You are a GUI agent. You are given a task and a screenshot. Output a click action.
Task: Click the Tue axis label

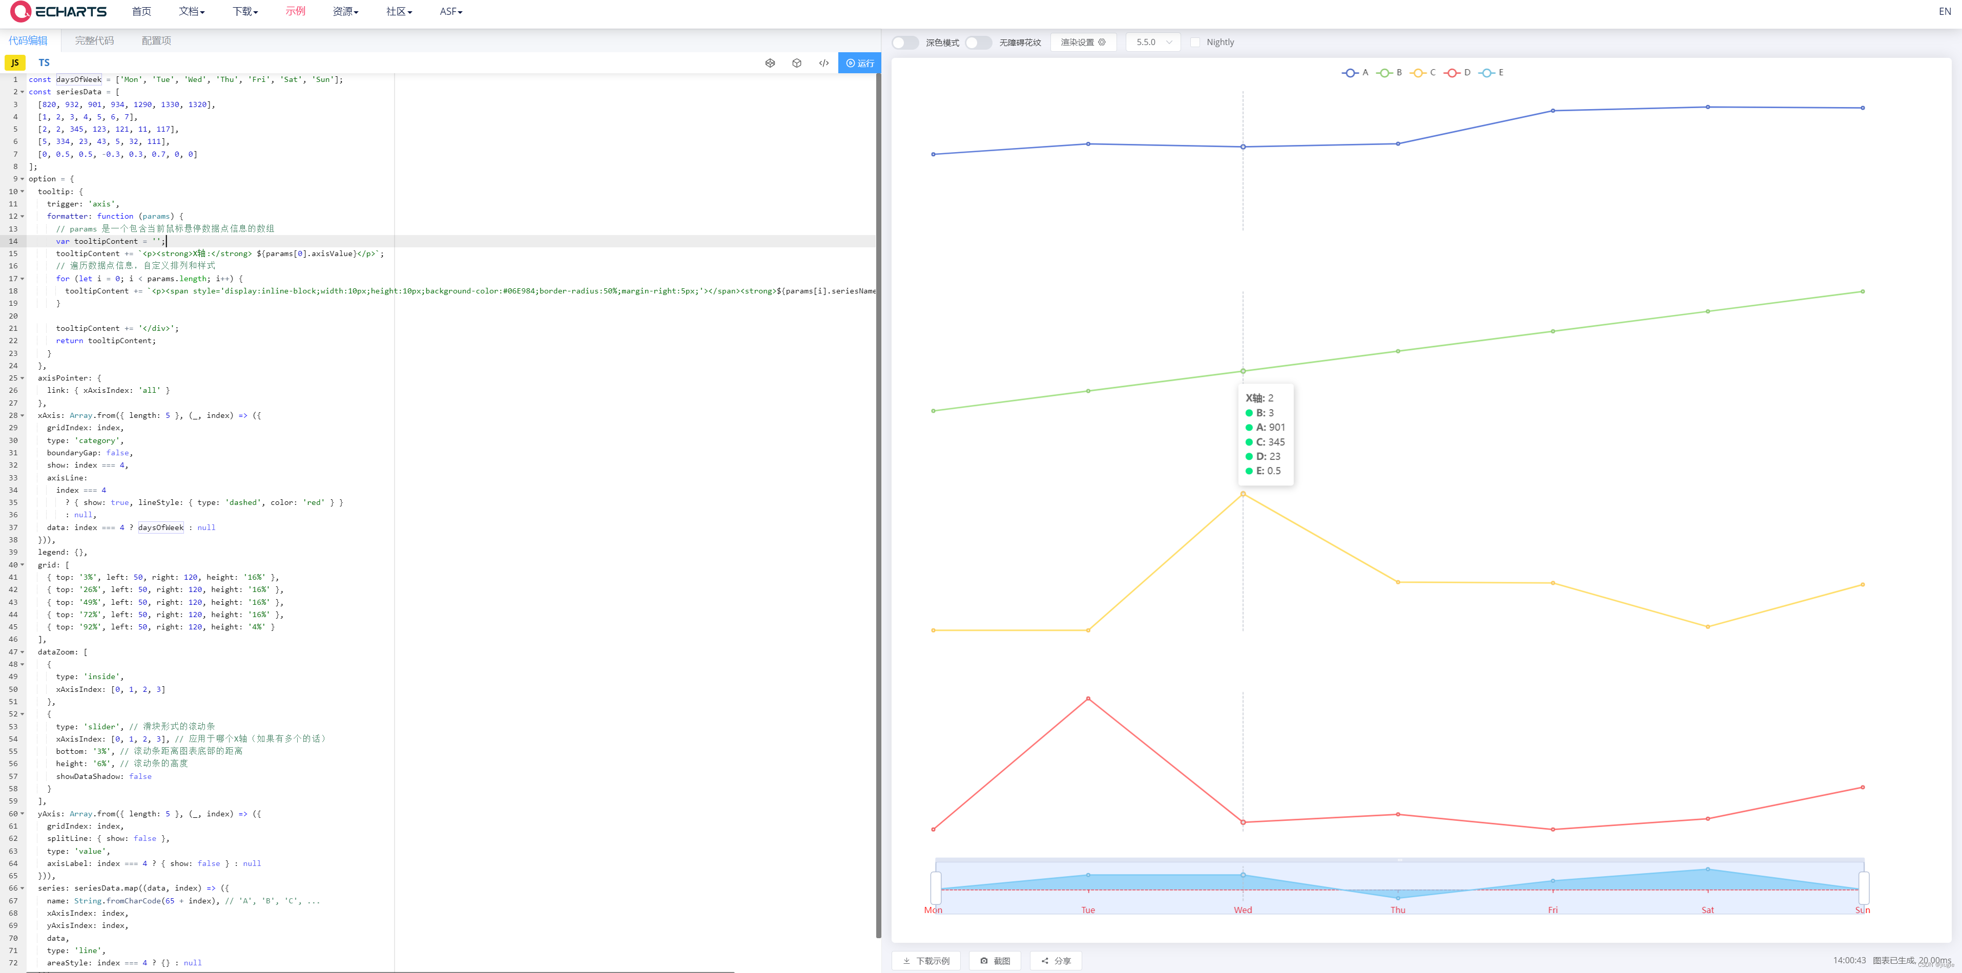coord(1088,910)
